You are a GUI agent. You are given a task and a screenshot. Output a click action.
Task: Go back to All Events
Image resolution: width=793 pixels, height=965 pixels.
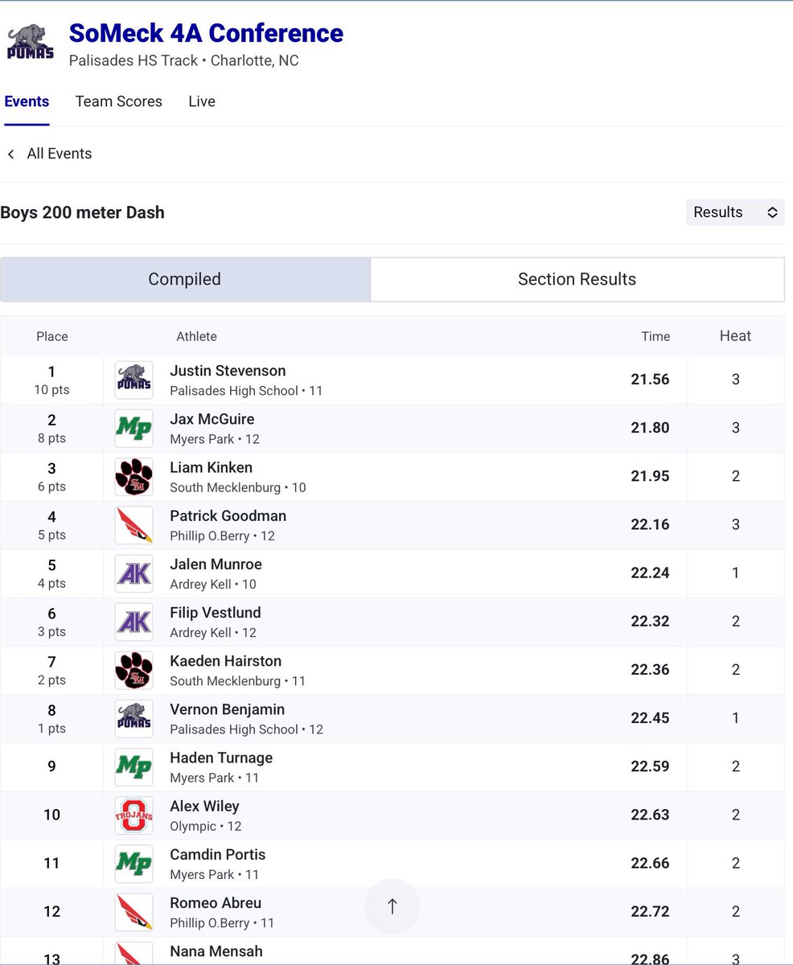60,154
